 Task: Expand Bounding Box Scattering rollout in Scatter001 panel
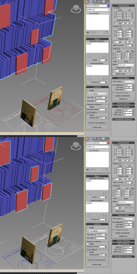pos(123,119)
